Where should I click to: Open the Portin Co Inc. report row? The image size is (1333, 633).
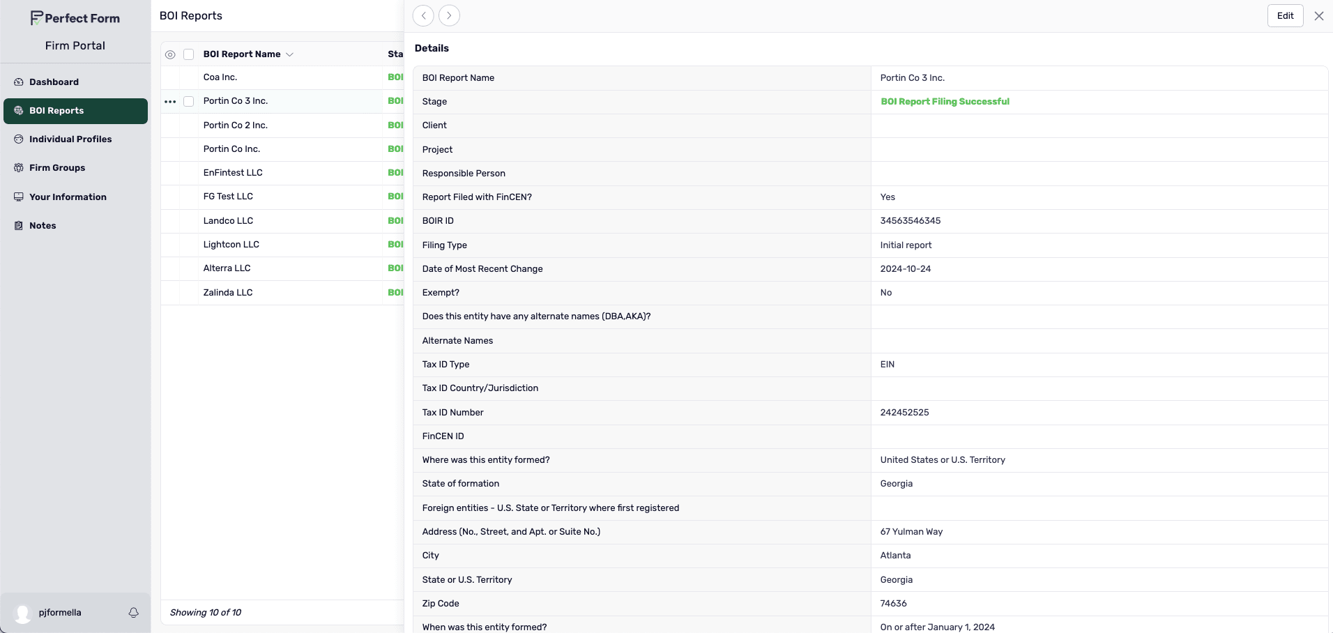[x=282, y=149]
